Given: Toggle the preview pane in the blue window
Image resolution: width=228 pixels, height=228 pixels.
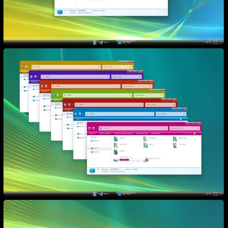Looking at the screenshot, I should click(181, 119).
